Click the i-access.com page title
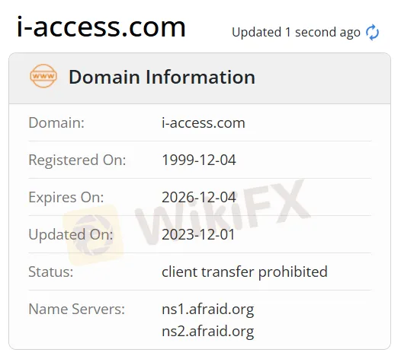The height and width of the screenshot is (362, 401). 101,27
